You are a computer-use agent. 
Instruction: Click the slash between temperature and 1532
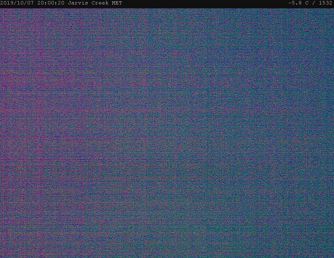click(x=314, y=3)
